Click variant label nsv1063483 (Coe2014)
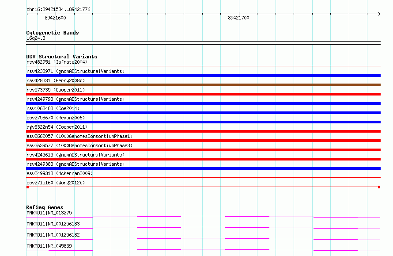The width and height of the screenshot is (393, 256). (53, 108)
